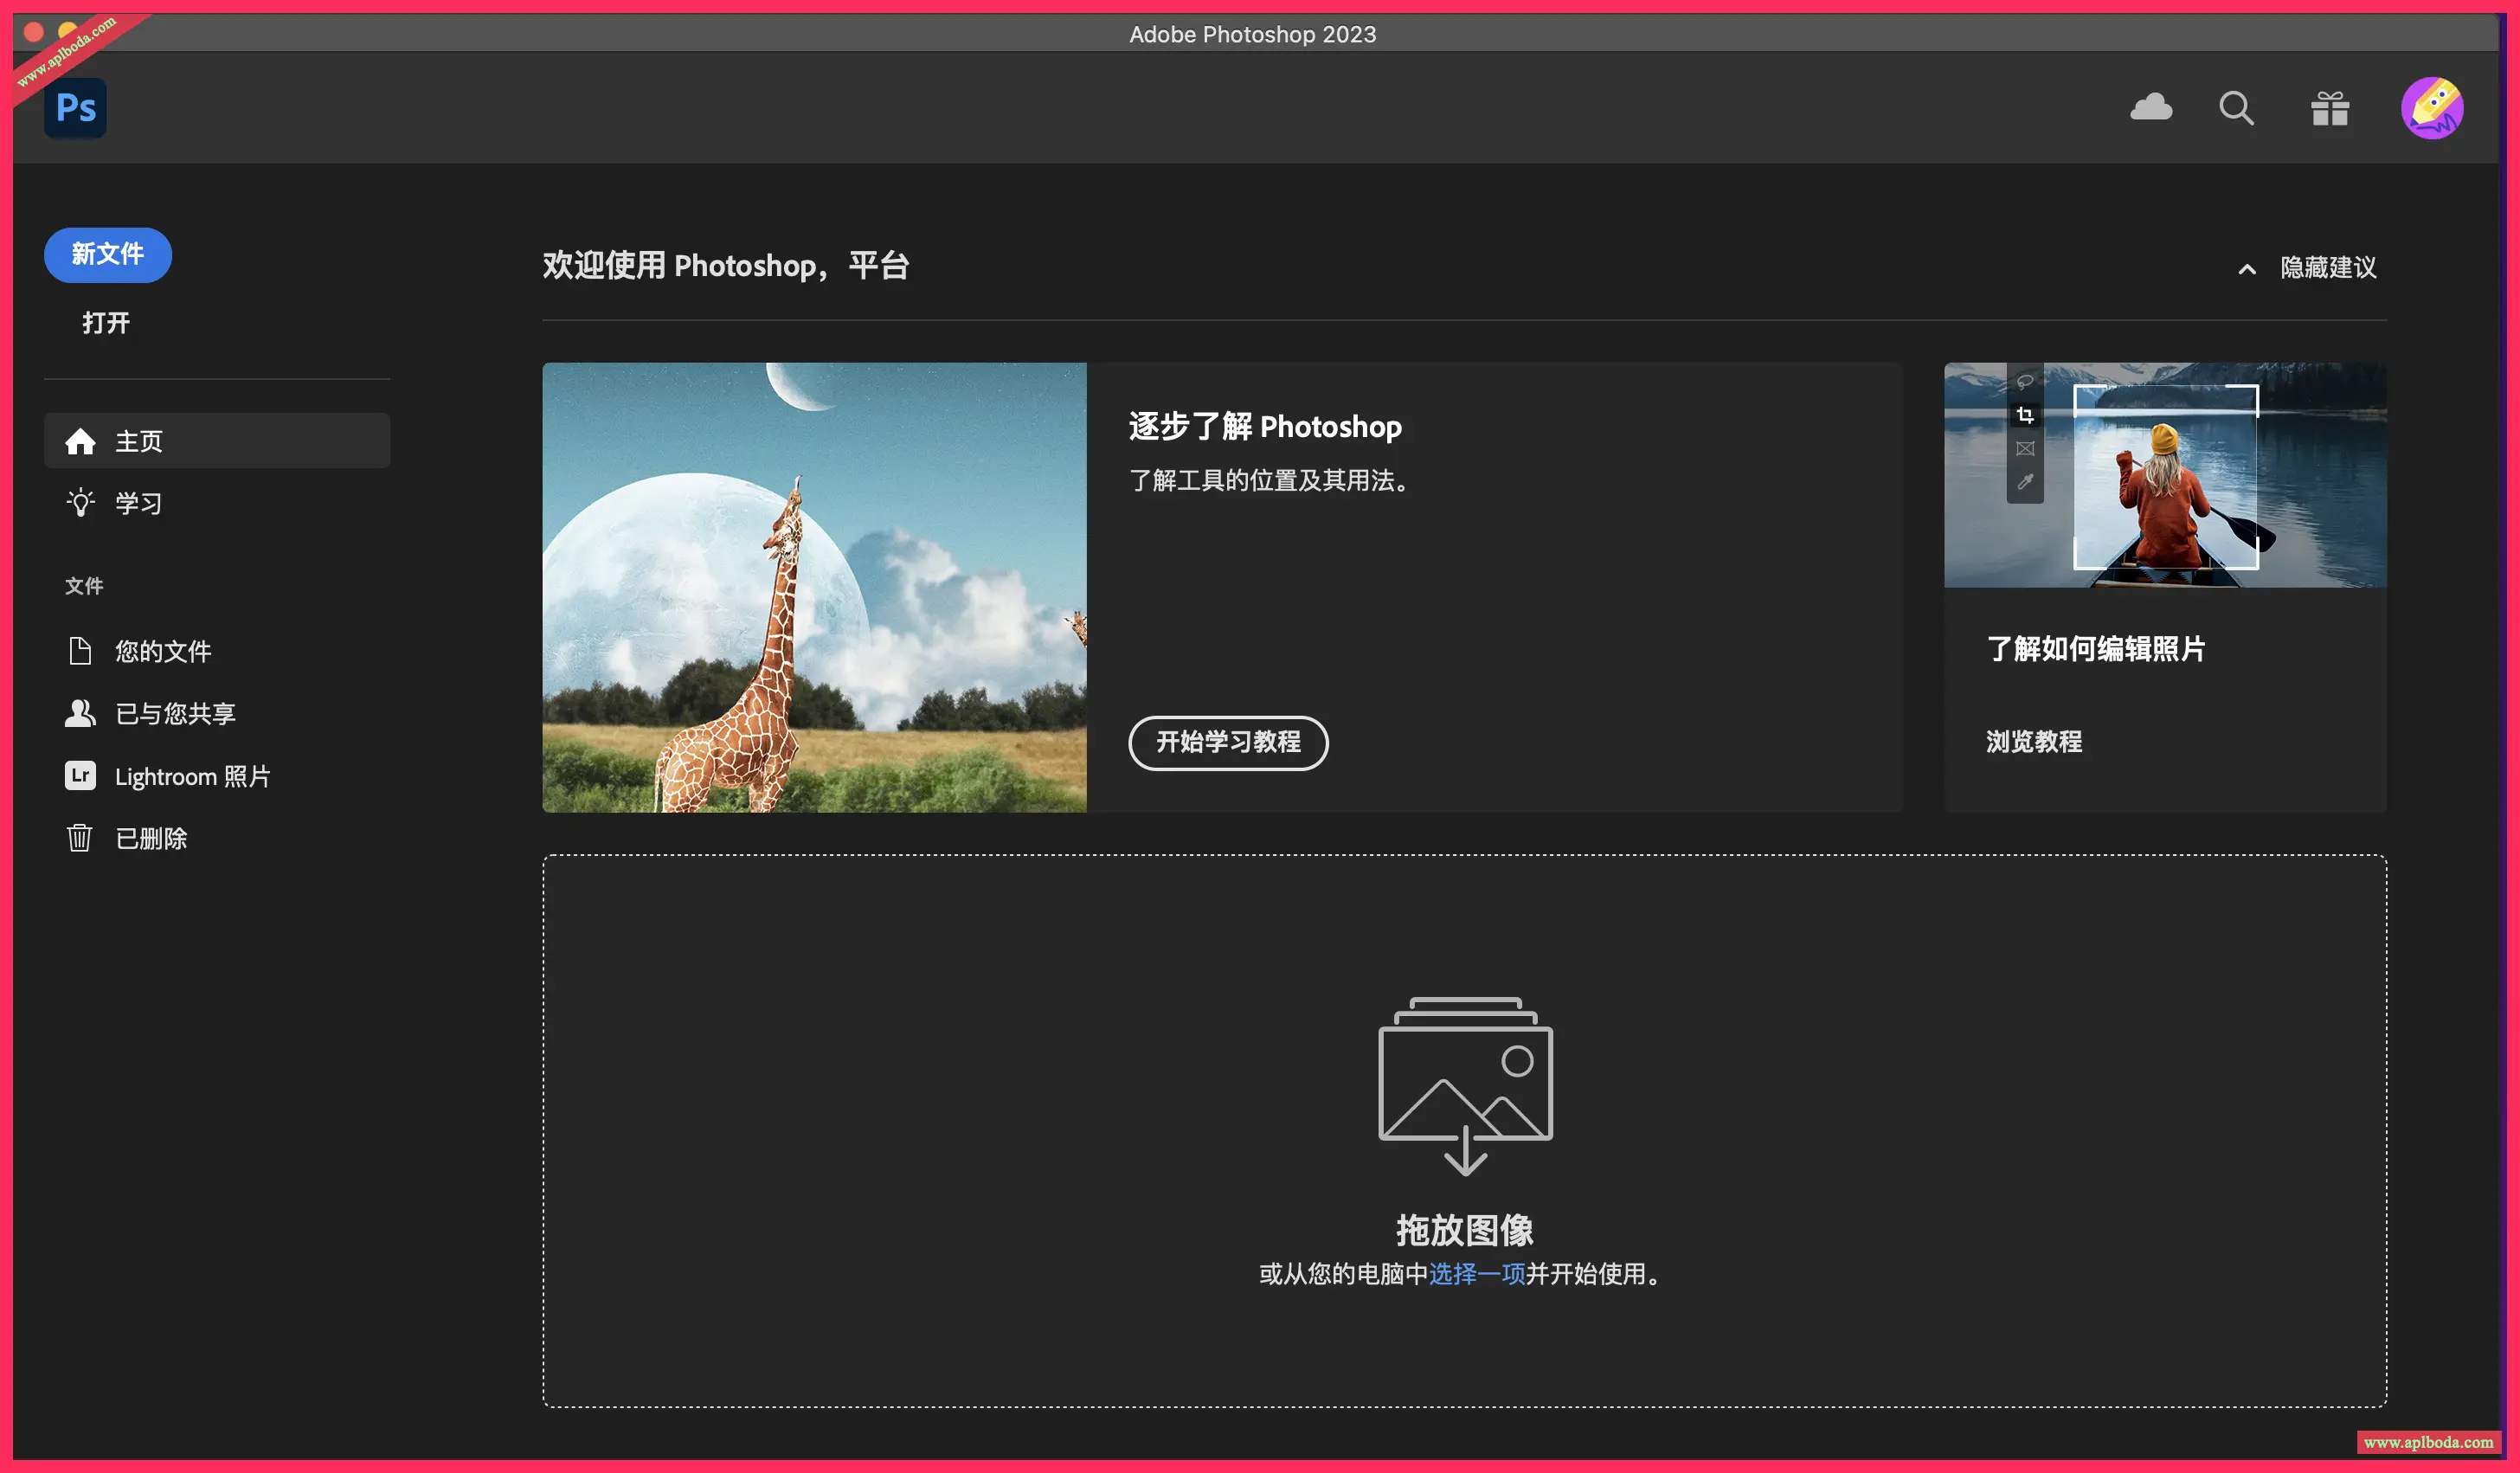Click the 开始学习教程 button
Screen dimensions: 2520x1473
(1228, 743)
